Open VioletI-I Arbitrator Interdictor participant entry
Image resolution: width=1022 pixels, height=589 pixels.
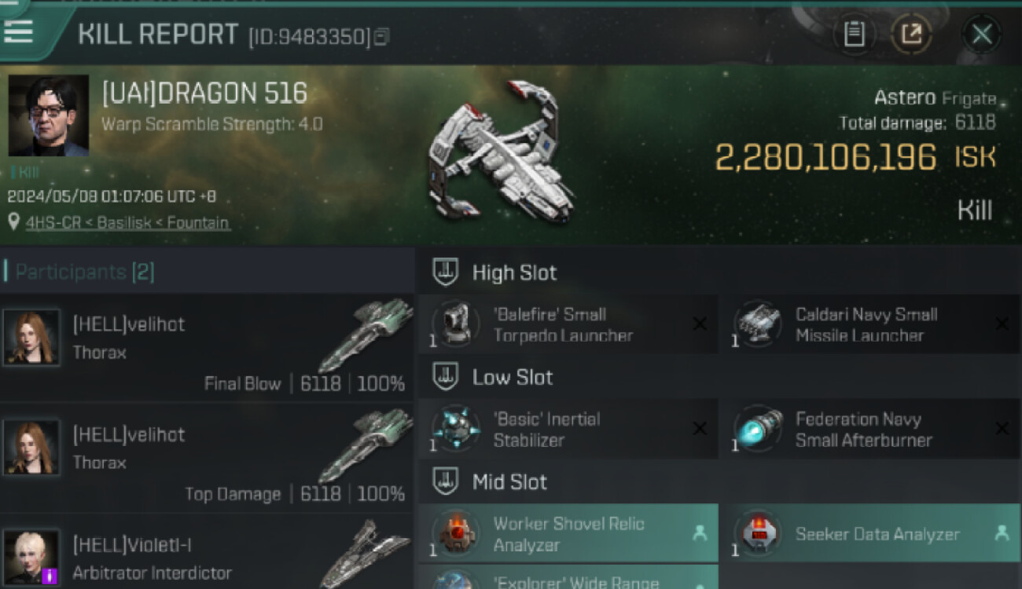[208, 552]
